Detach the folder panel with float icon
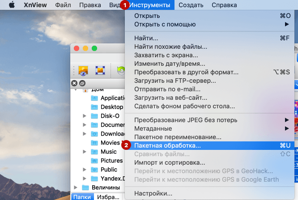 coord(82,83)
